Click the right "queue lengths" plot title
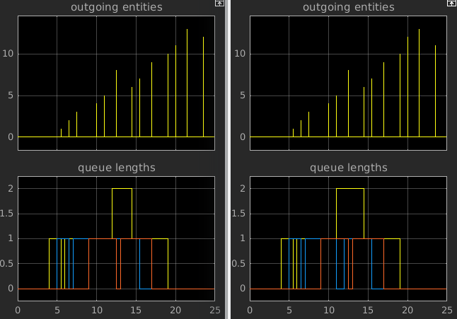This screenshot has width=457, height=319. pyautogui.click(x=348, y=168)
